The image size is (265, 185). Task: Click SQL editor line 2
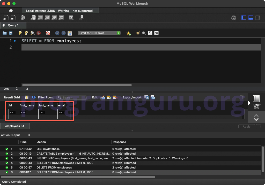[141, 47]
